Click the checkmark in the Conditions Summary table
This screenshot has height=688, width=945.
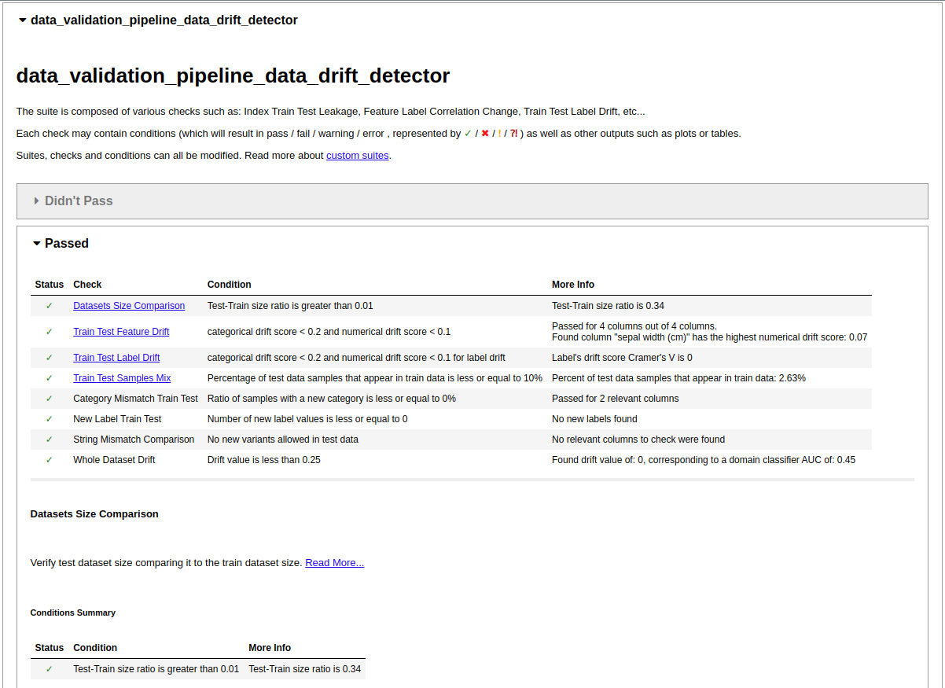point(49,669)
